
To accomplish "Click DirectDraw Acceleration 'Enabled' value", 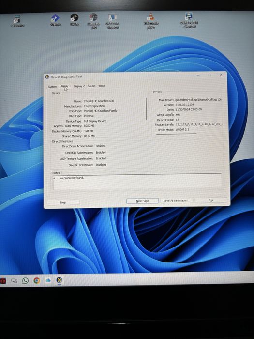I will [101, 146].
